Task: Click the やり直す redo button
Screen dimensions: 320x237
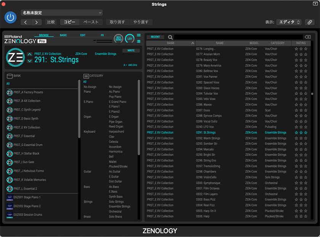Action: click(x=141, y=22)
